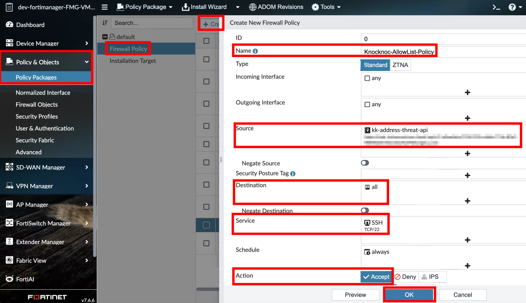Select Firewall Objects in the sidebar
The image size is (526, 303).
[37, 104]
